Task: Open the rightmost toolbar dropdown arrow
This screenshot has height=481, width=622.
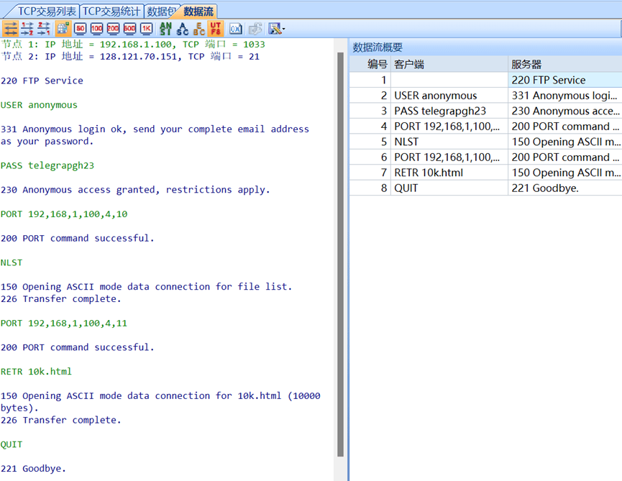Action: [x=283, y=29]
